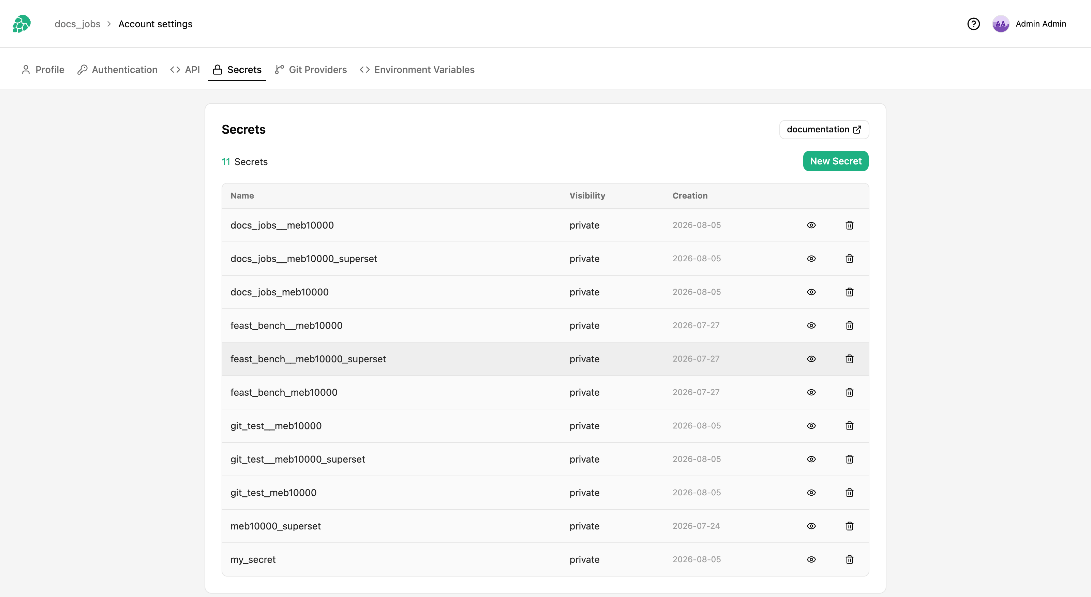Show the feast_bench__meb10000_superset secret value
The width and height of the screenshot is (1091, 597).
tap(811, 359)
